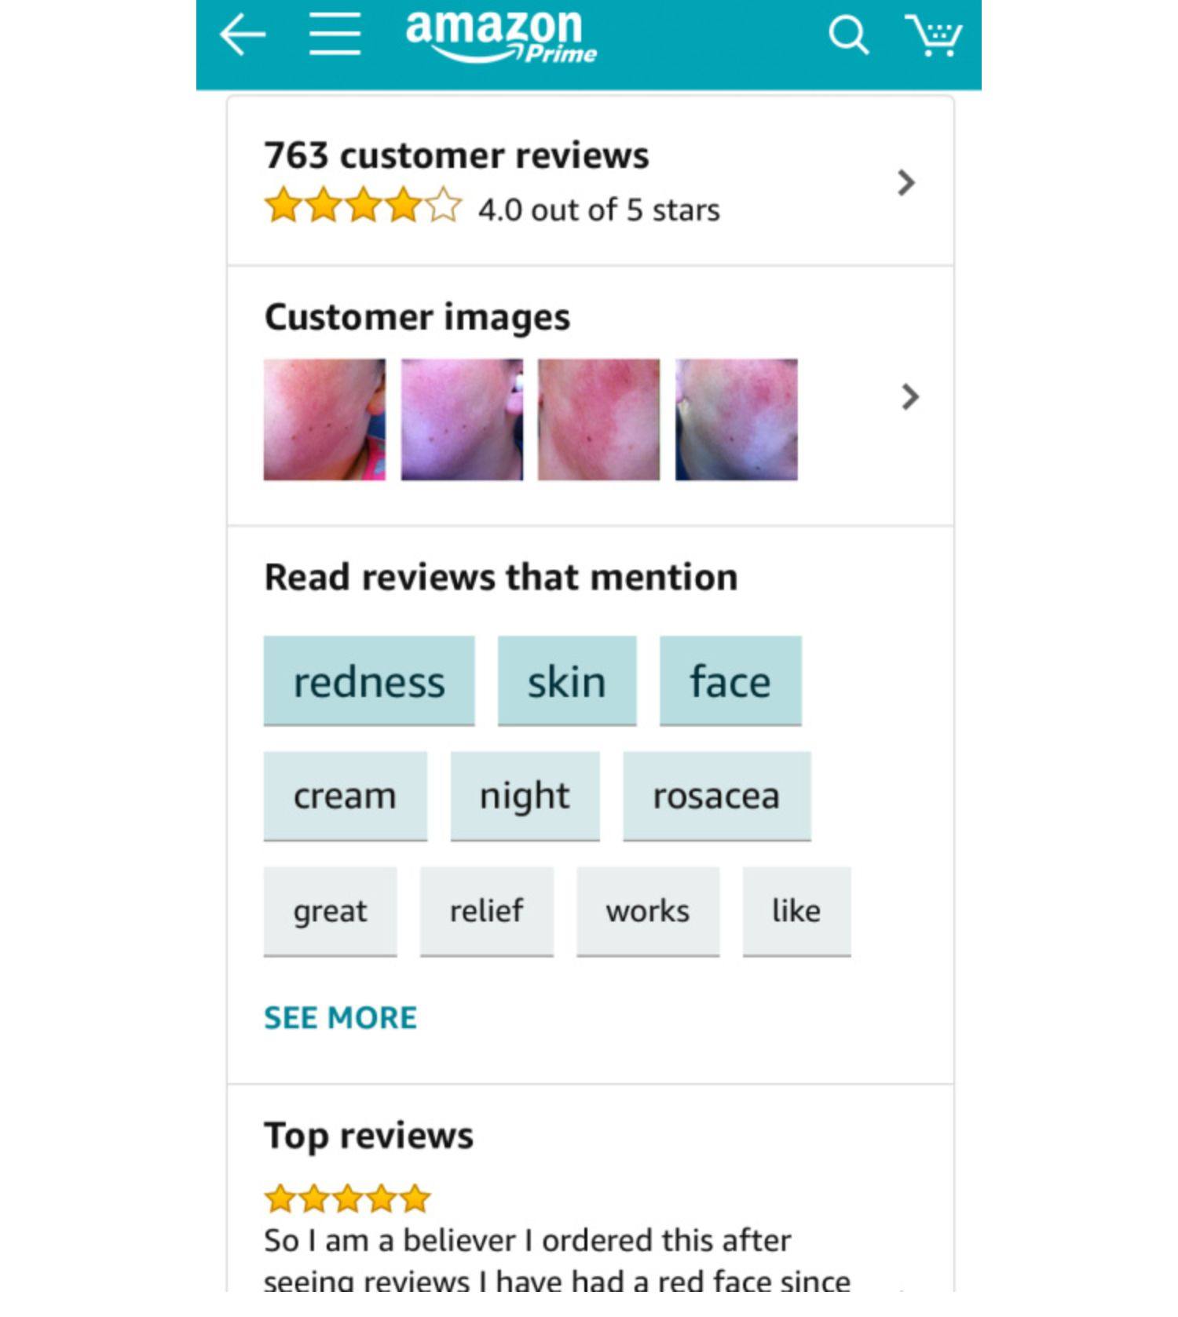This screenshot has width=1178, height=1317.
Task: Tap SEE MORE review keywords
Action: [340, 1018]
